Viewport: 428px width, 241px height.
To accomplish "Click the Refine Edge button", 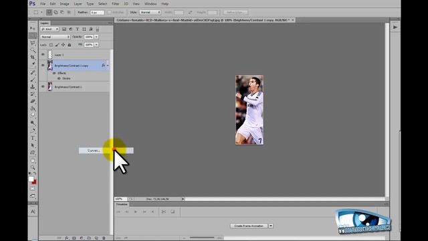I will (235, 12).
